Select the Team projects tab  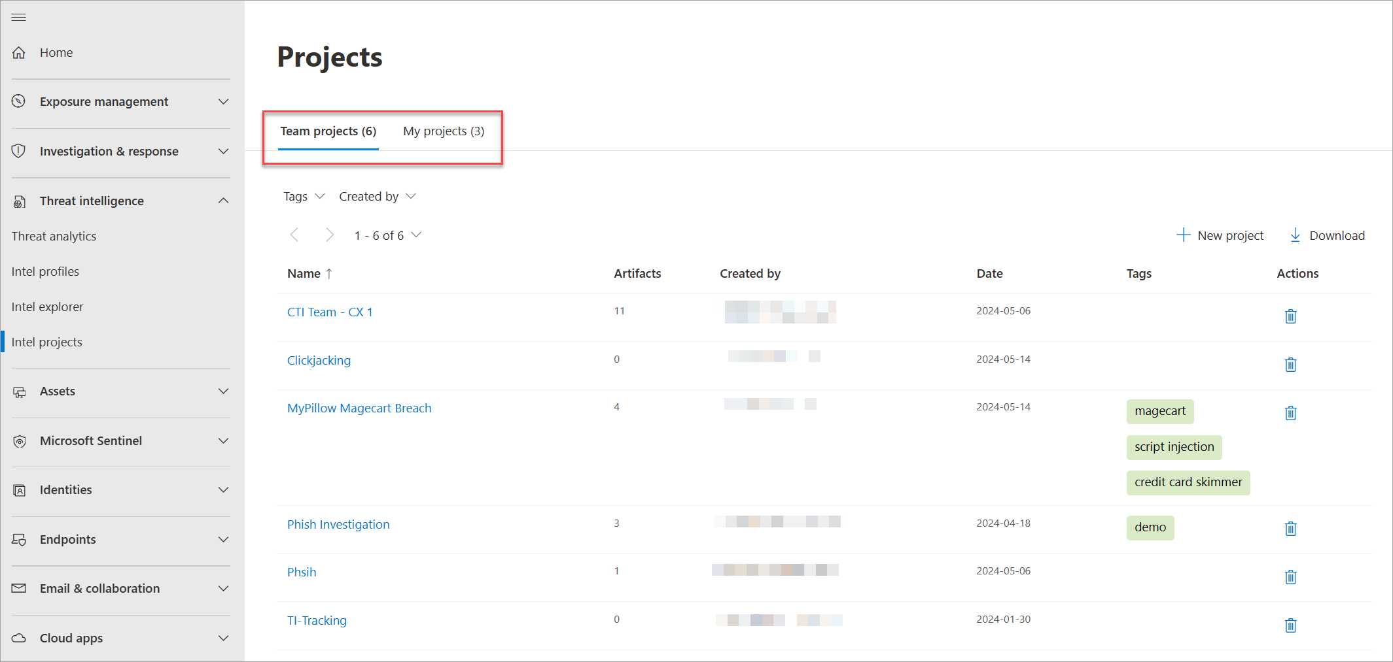coord(328,131)
